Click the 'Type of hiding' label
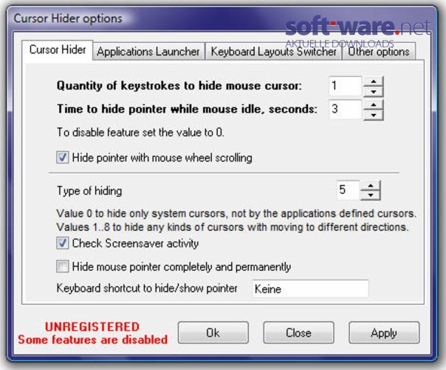 click(x=89, y=191)
